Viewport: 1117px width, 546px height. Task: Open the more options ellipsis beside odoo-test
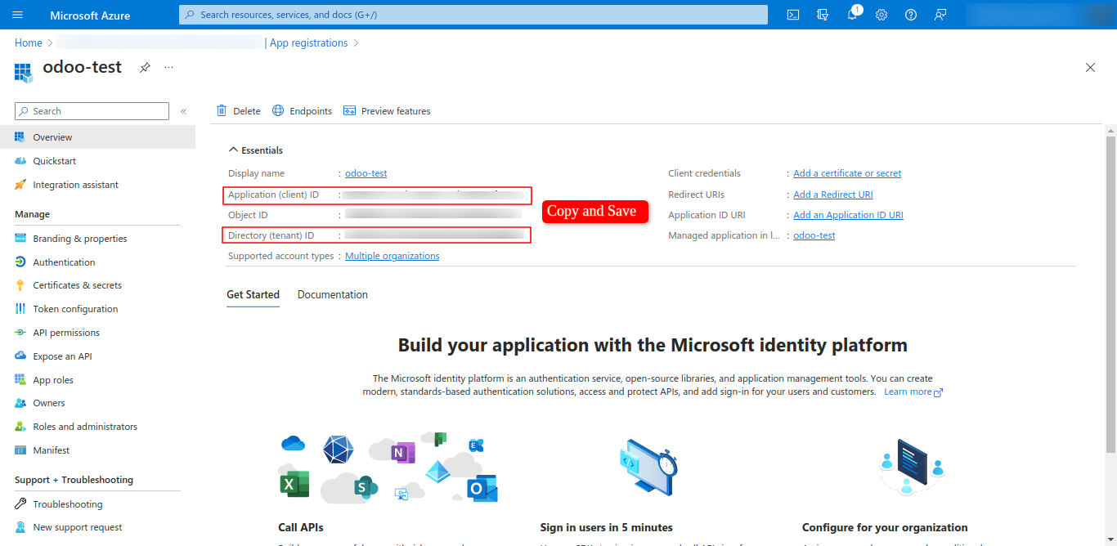pos(168,68)
